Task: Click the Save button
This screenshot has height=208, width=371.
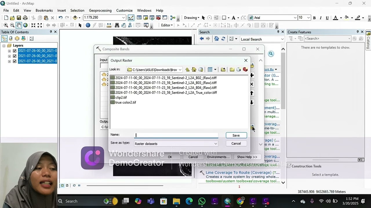Action: click(x=236, y=135)
